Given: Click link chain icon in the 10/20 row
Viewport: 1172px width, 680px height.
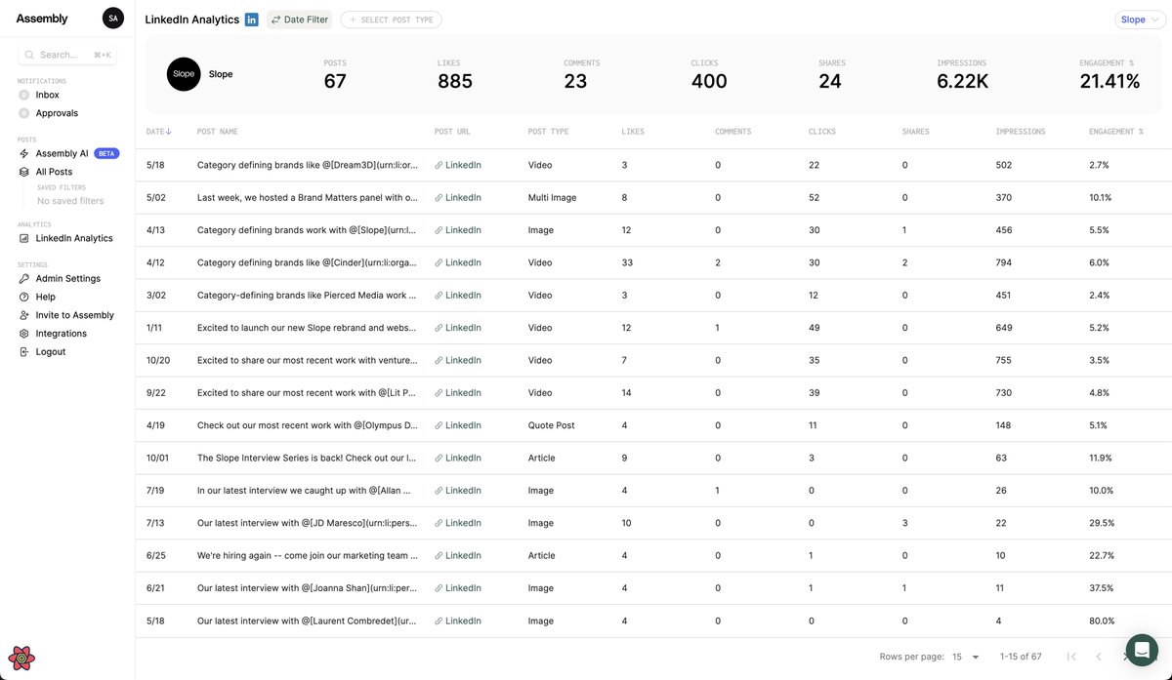Looking at the screenshot, I should 439,361.
